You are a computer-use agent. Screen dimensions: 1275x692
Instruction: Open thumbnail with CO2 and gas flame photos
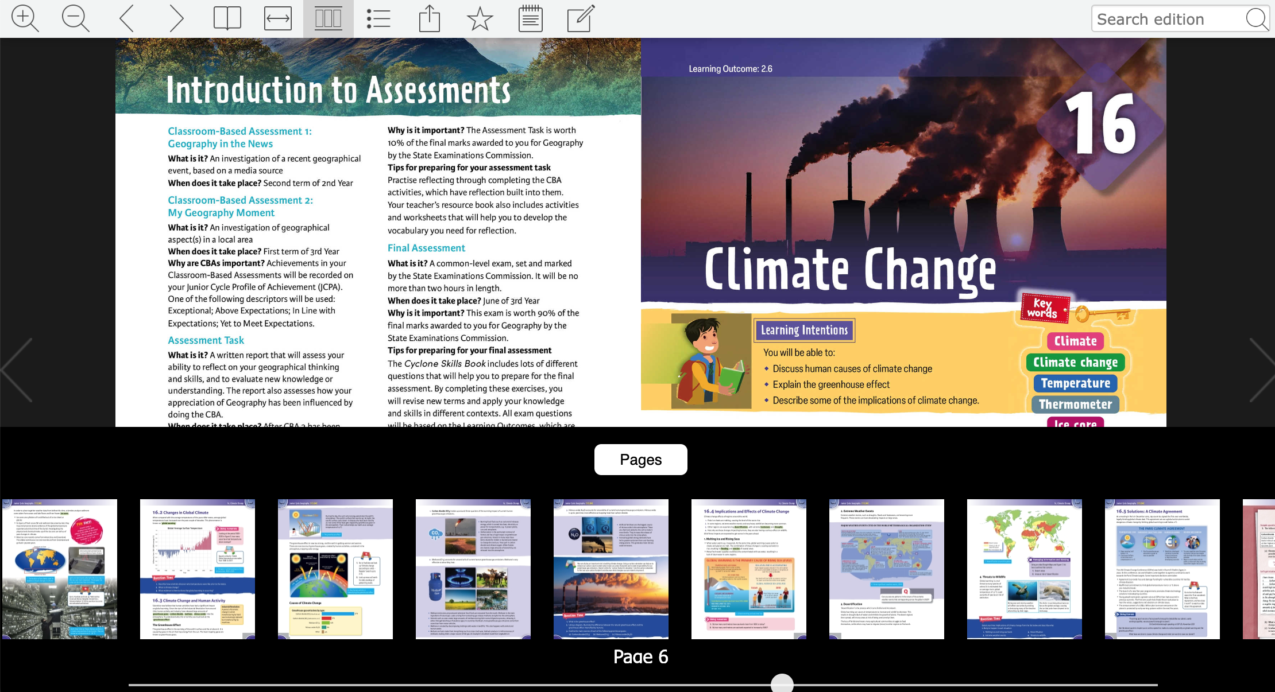473,569
